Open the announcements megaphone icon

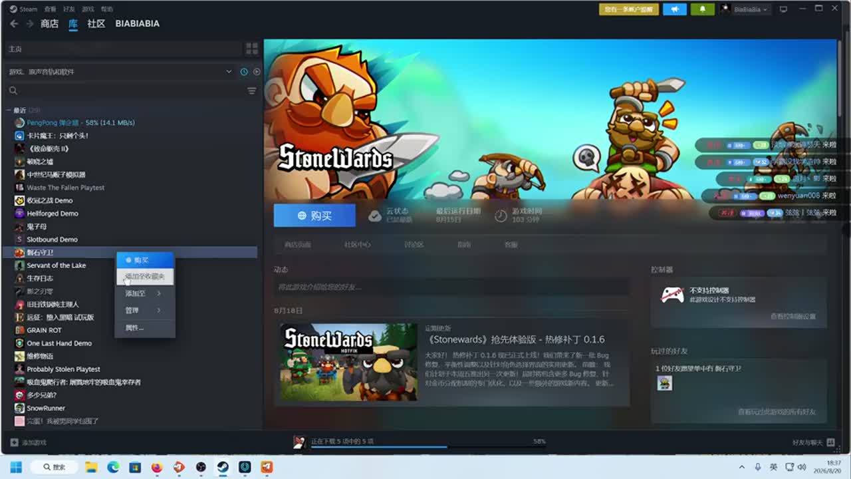(675, 9)
